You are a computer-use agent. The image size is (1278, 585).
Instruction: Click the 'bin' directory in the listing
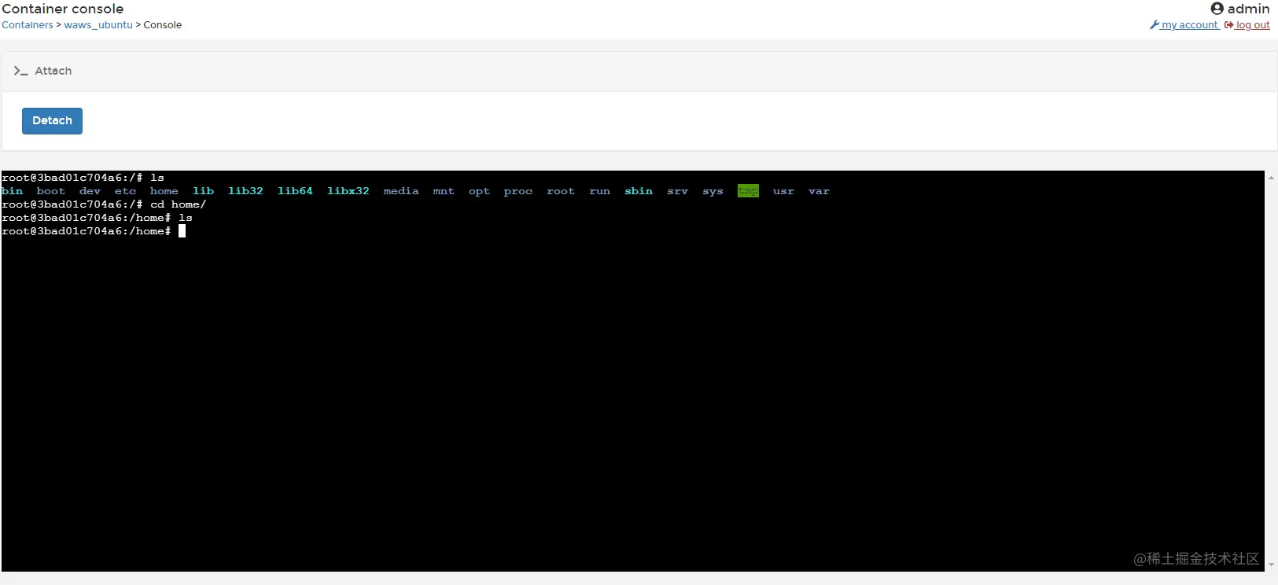(13, 191)
